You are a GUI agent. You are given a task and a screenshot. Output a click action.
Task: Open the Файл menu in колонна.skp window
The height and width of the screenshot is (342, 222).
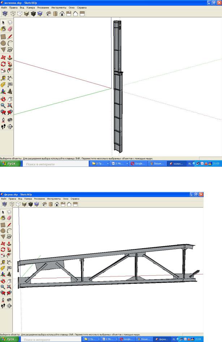pyautogui.click(x=4, y=8)
